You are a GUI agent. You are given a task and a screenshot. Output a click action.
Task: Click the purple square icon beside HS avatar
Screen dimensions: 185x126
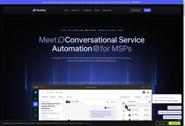click(144, 92)
